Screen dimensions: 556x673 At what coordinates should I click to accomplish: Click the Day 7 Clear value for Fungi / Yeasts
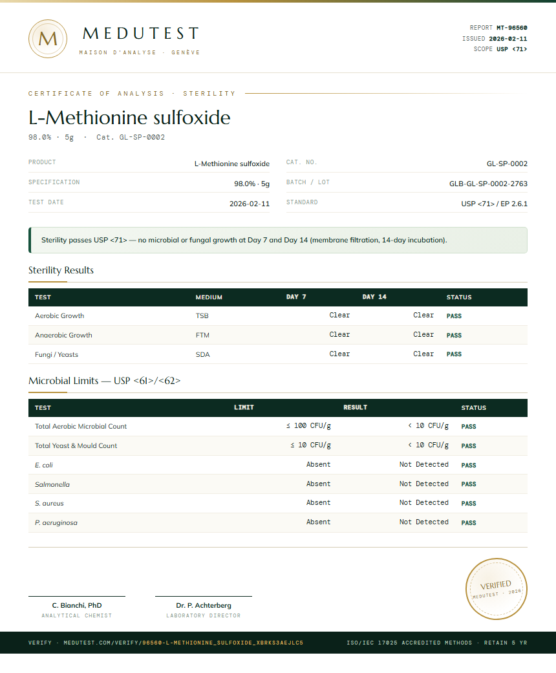(x=339, y=354)
